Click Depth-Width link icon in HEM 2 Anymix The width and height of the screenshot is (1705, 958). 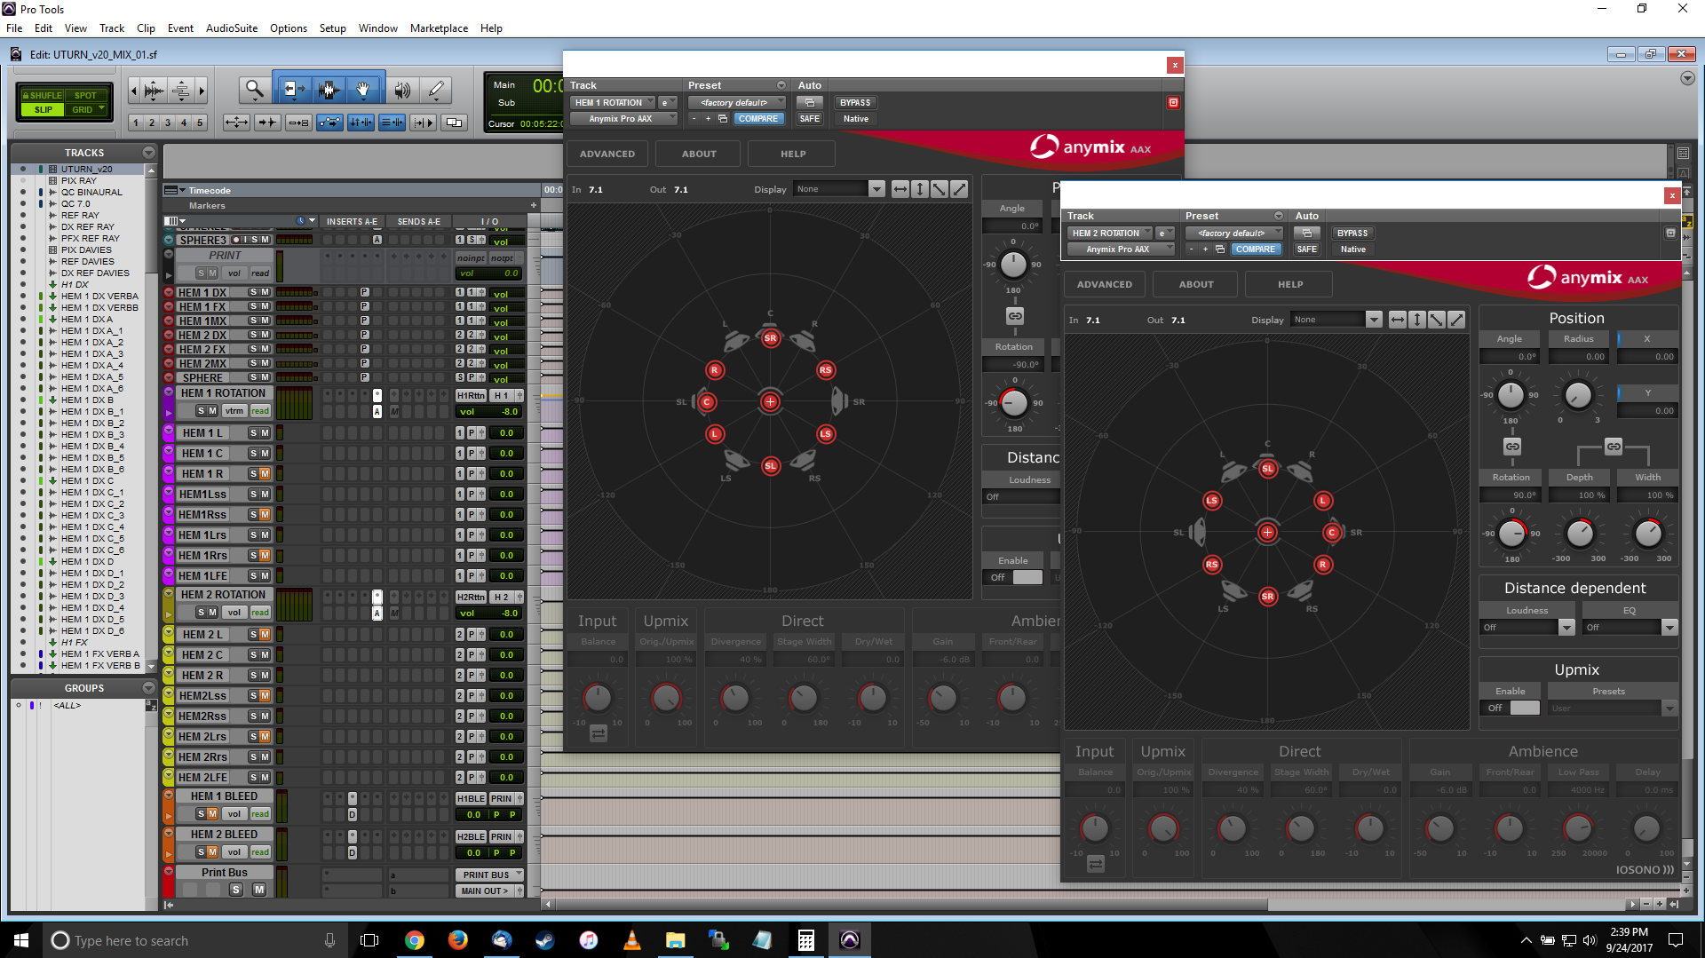click(x=1614, y=447)
